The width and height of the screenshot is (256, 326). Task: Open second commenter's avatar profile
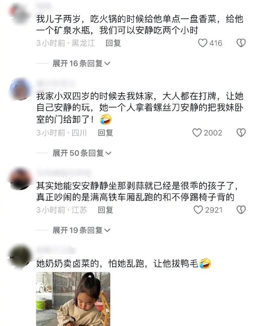[x=20, y=89]
